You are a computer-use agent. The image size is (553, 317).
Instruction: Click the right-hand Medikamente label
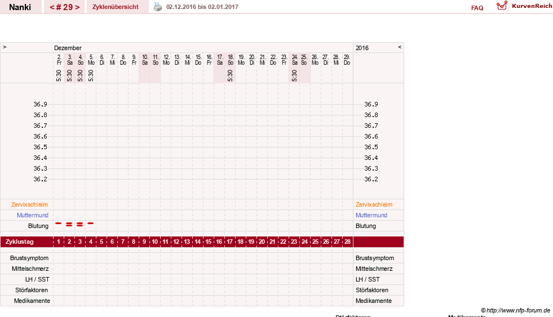[x=374, y=301]
